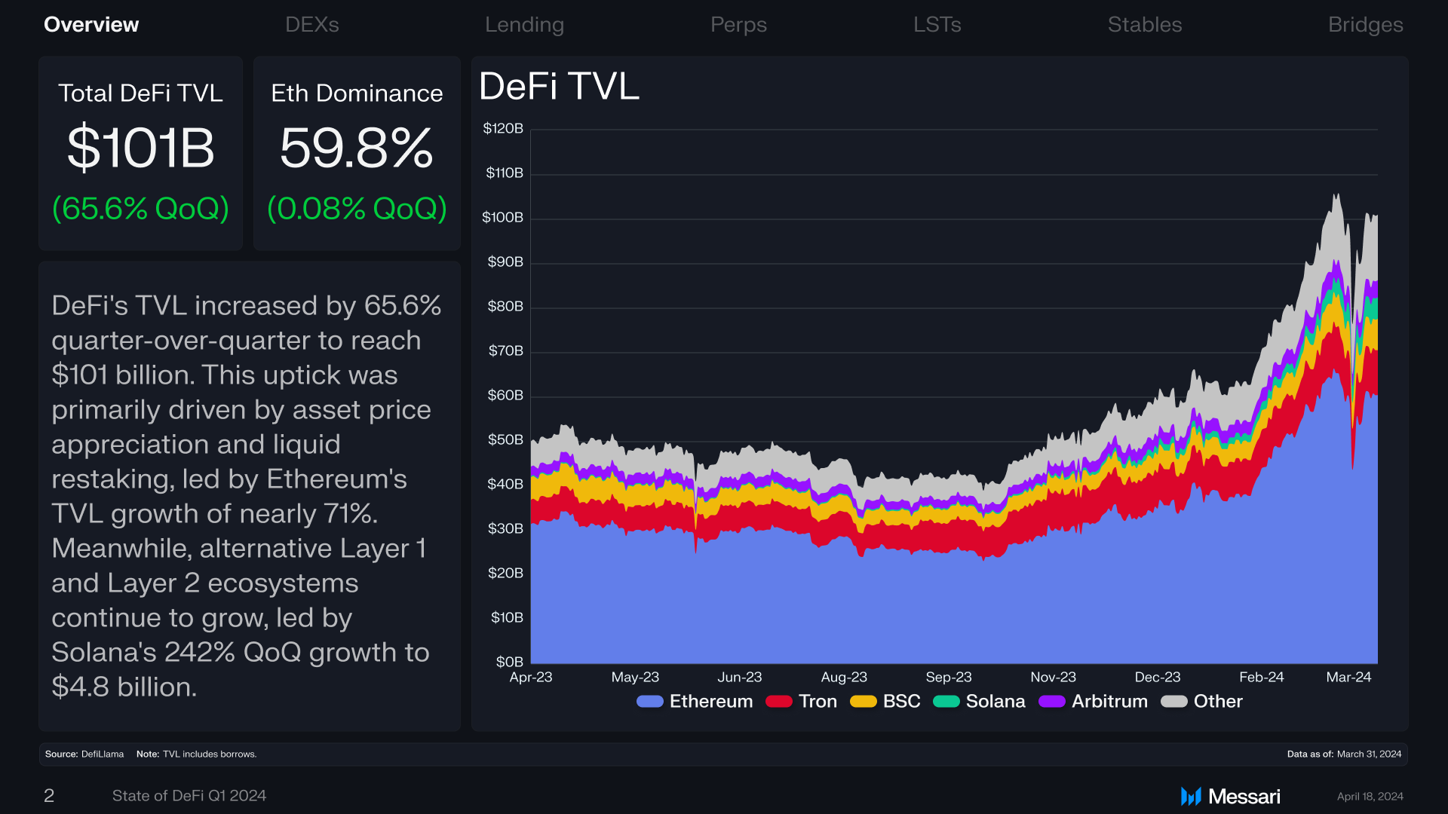Screen dimensions: 1448x814
Task: Switch to the DEXs tab
Action: (x=312, y=25)
